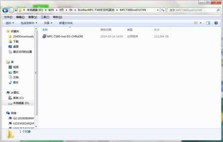Open the help question mark icon
The width and height of the screenshot is (223, 142).
[216, 23]
